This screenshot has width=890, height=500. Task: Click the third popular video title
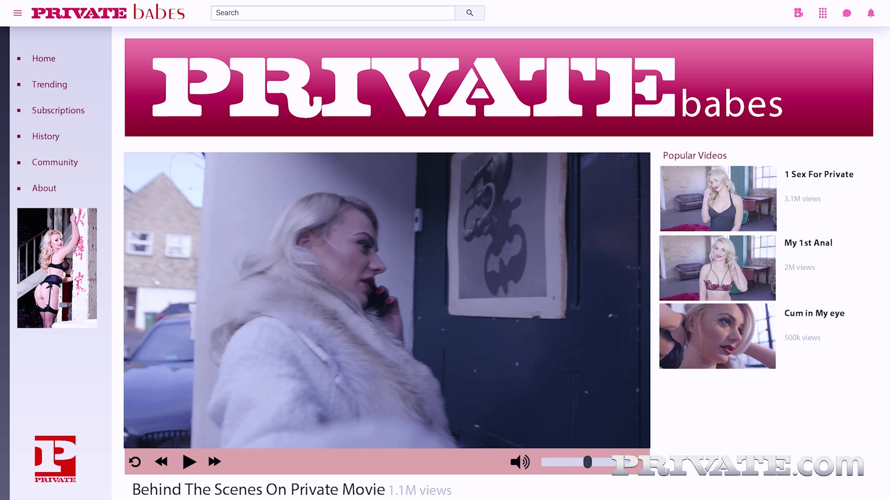814,313
